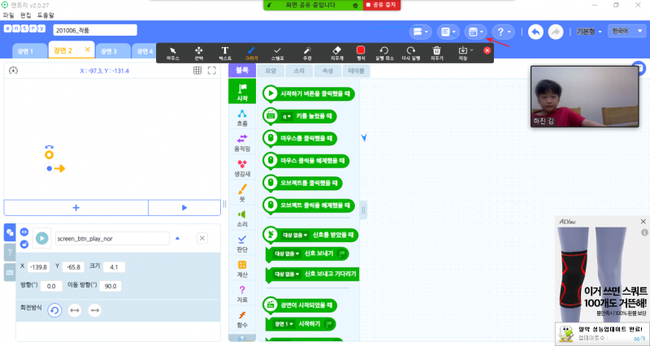Click the project name field 201006_작품
The height and width of the screenshot is (346, 650).
(94, 30)
